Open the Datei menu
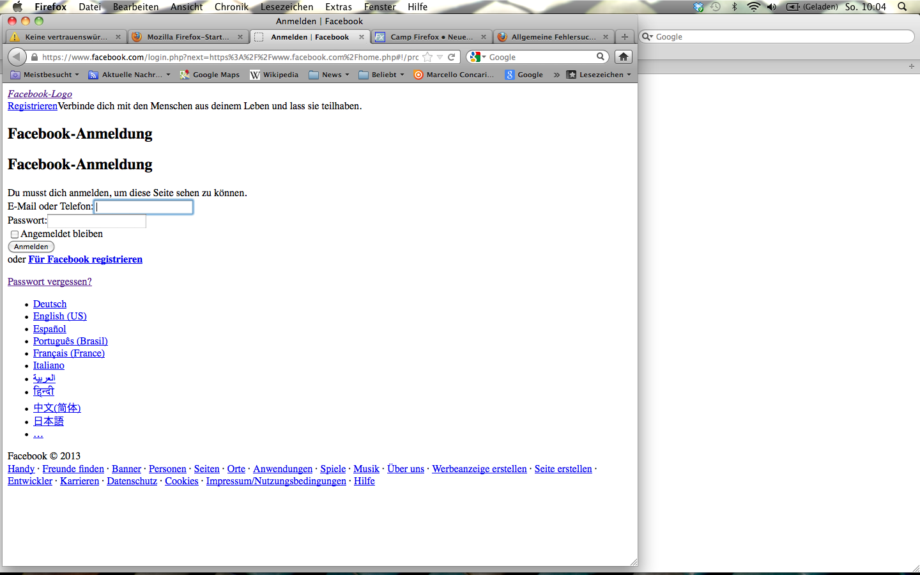The height and width of the screenshot is (575, 920). 90,7
